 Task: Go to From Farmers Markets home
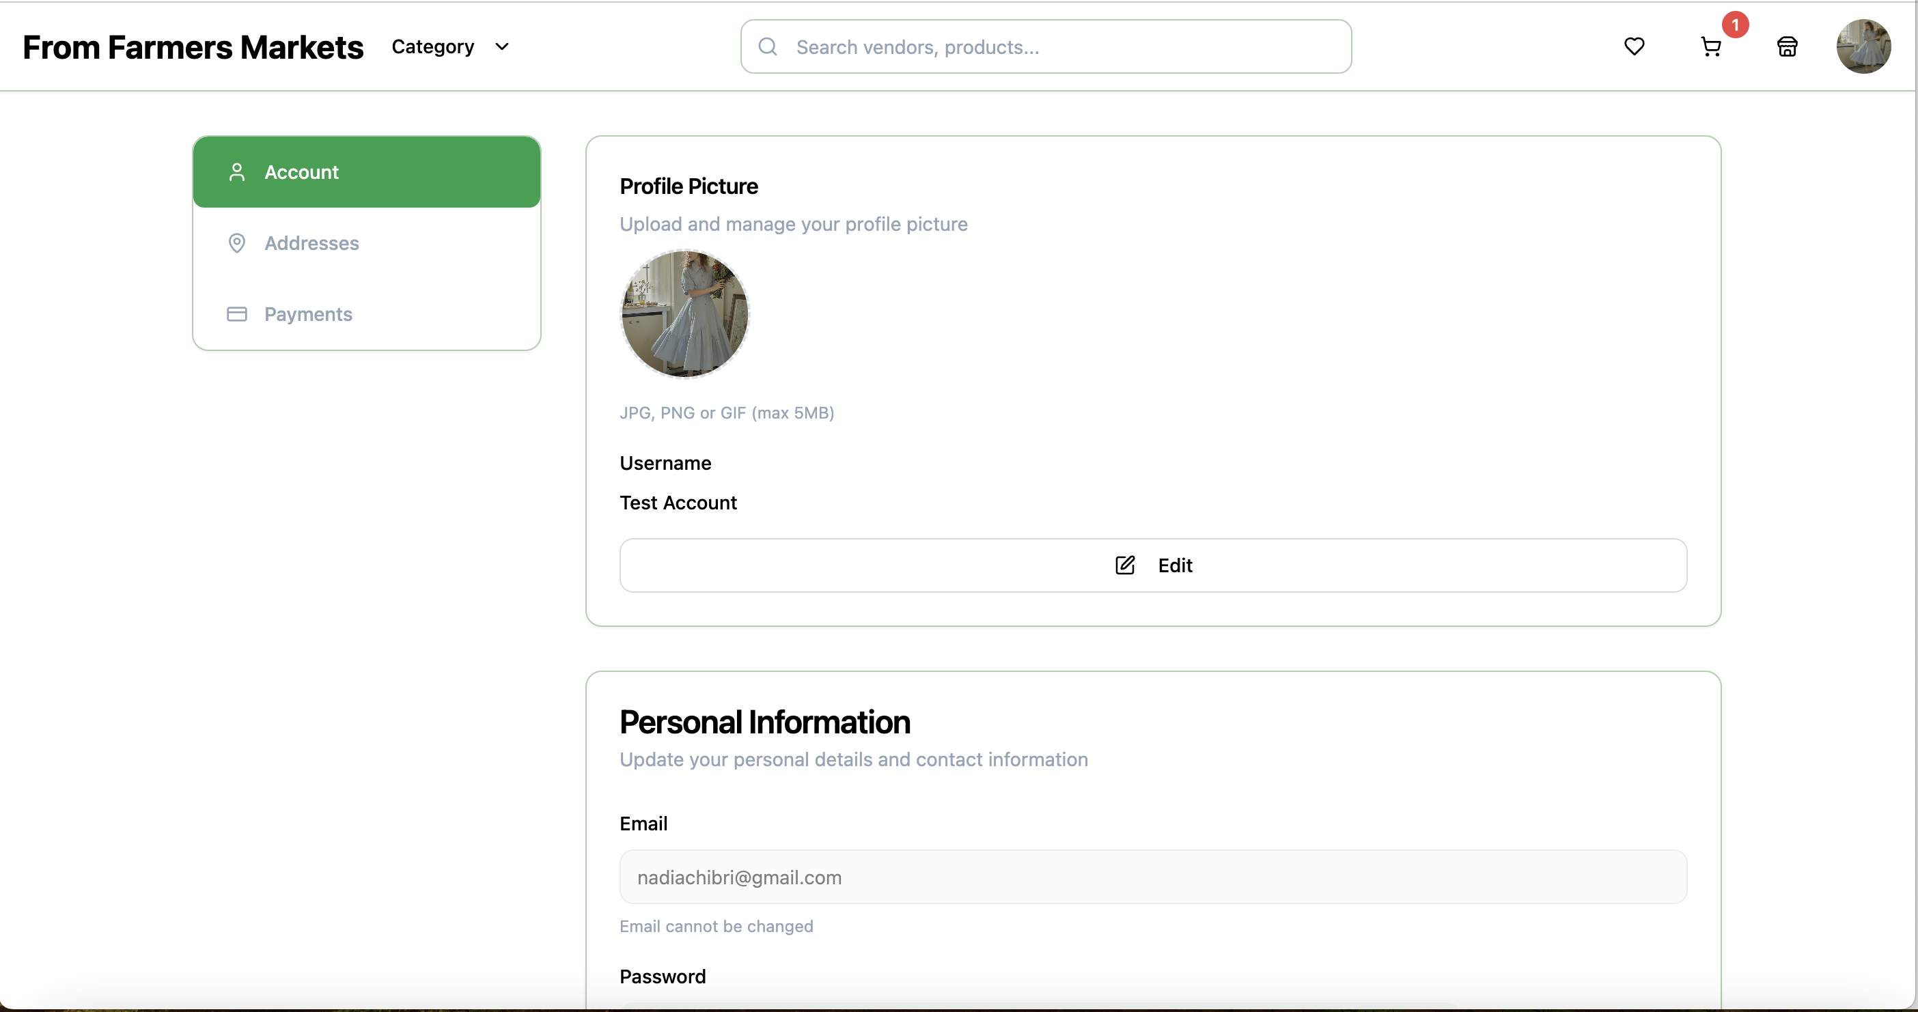(193, 47)
